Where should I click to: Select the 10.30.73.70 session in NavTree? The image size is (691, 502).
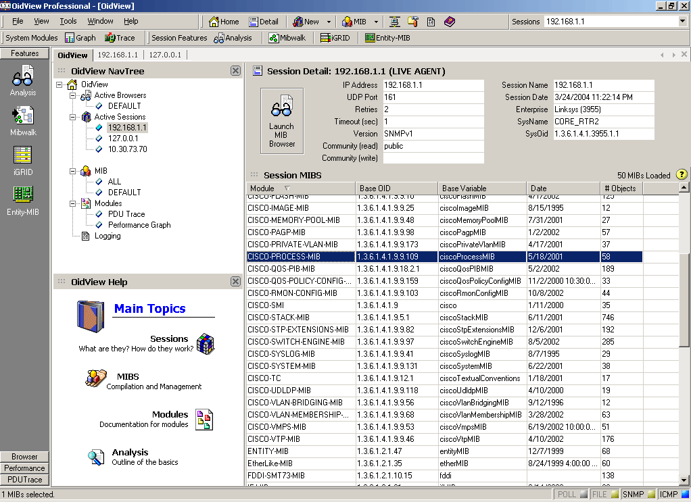tap(127, 149)
